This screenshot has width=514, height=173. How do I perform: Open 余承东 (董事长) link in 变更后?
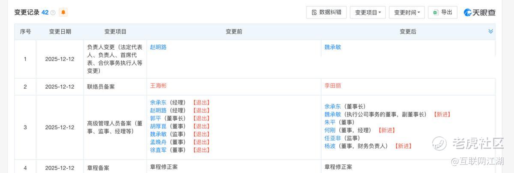coord(333,106)
